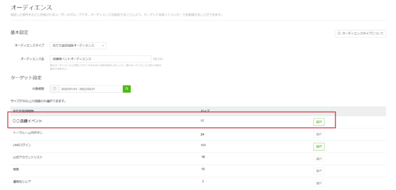
Task: Click 選択 button in 公式アカウントリスト row
Action: point(319,159)
